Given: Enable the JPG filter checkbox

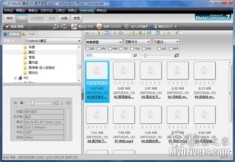Looking at the screenshot, I should pyautogui.click(x=98, y=48).
